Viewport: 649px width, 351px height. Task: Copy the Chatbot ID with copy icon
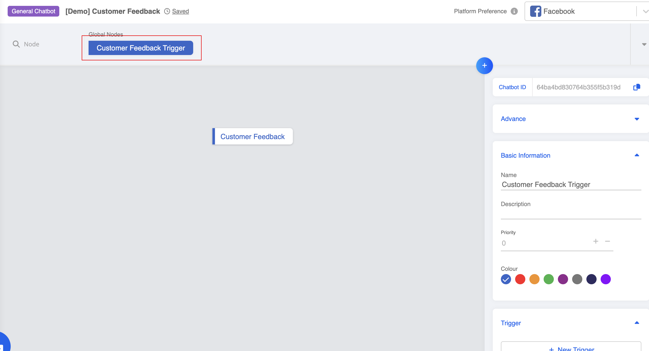pyautogui.click(x=637, y=87)
